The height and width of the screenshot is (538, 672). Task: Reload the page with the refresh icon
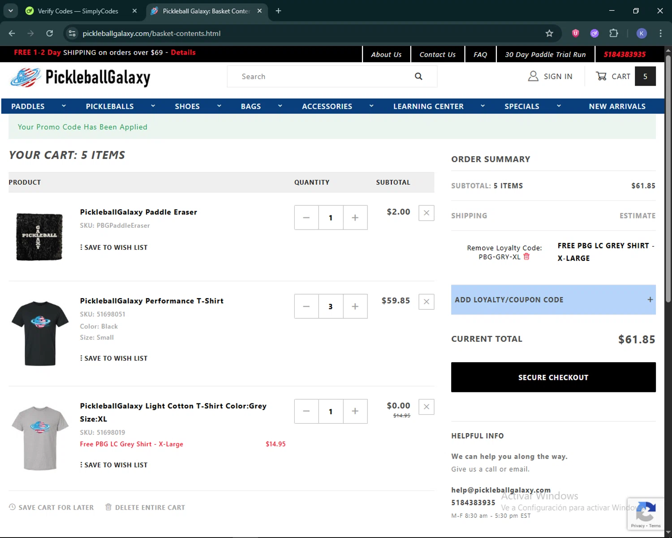click(50, 33)
